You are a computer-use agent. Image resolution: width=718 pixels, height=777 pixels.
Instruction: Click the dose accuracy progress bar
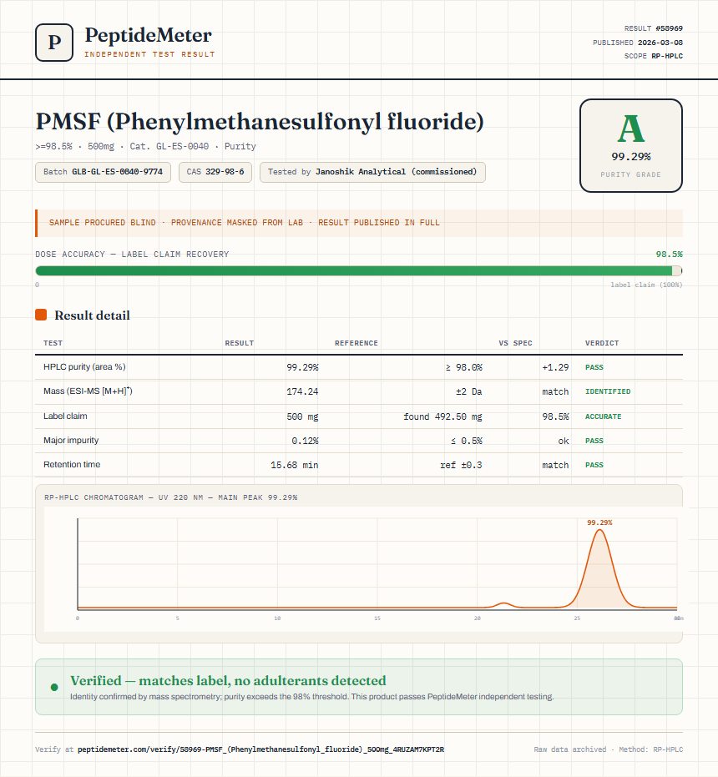coord(358,270)
